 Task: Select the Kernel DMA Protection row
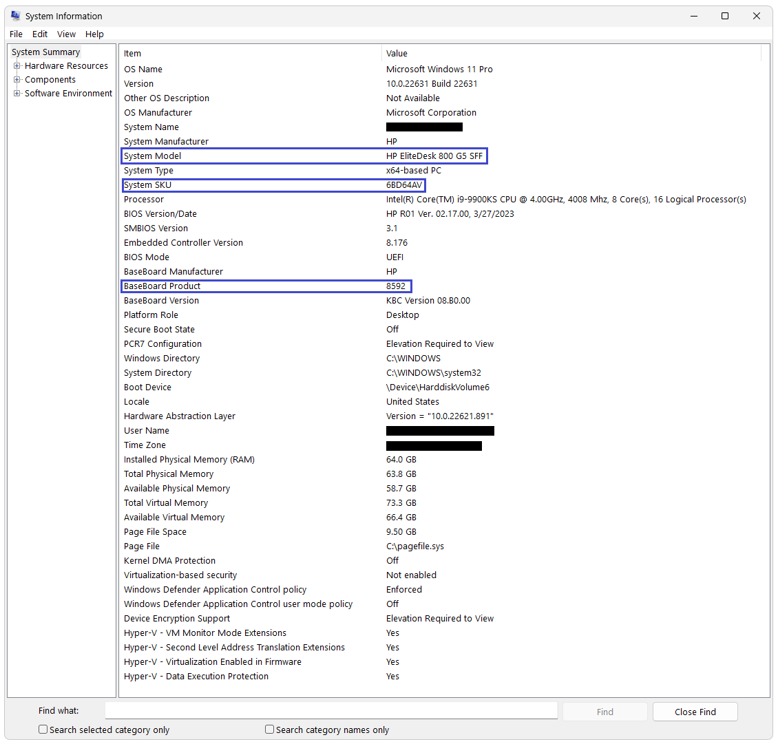coord(440,560)
